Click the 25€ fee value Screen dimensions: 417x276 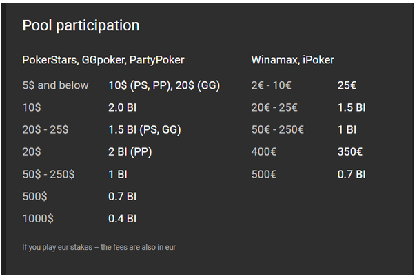click(347, 85)
